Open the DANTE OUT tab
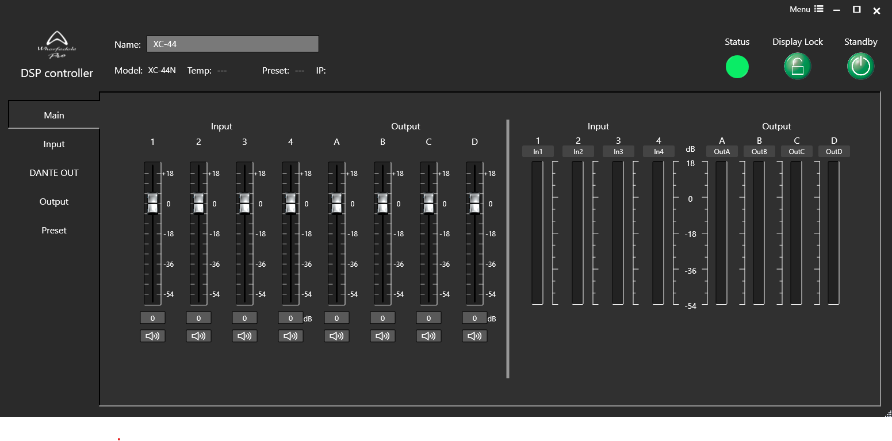Screen dimensions: 892x441 click(54, 173)
